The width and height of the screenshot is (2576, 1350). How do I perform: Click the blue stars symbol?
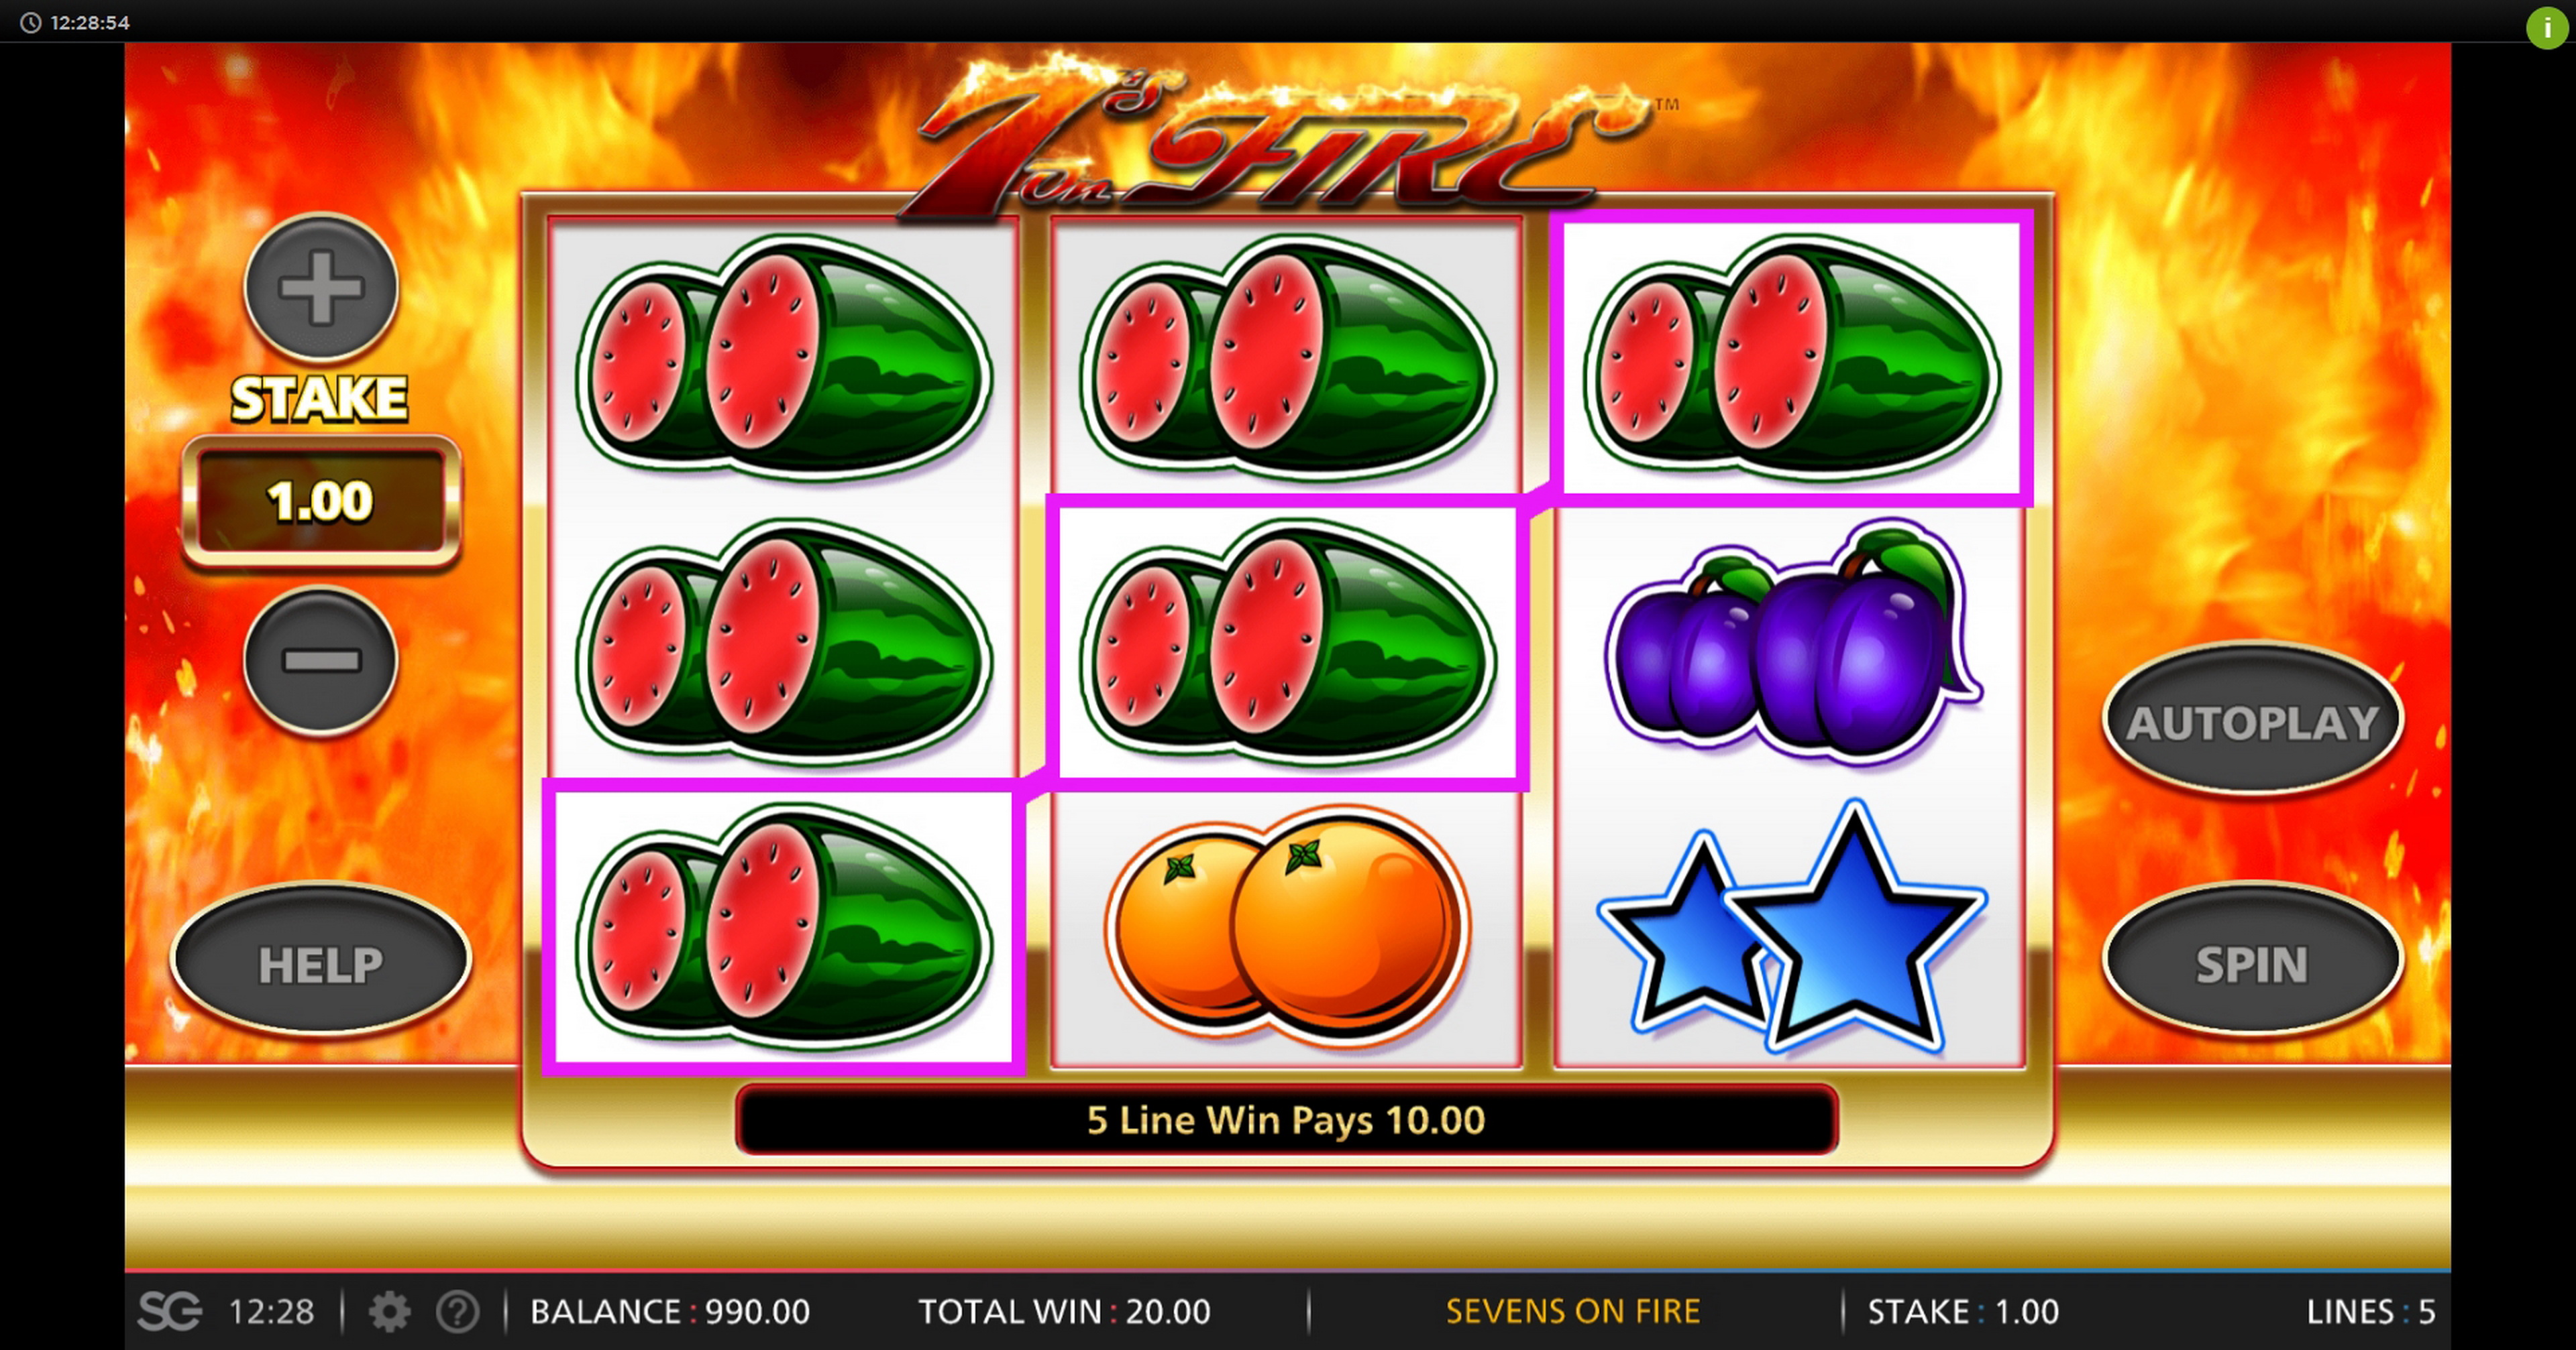(1791, 925)
